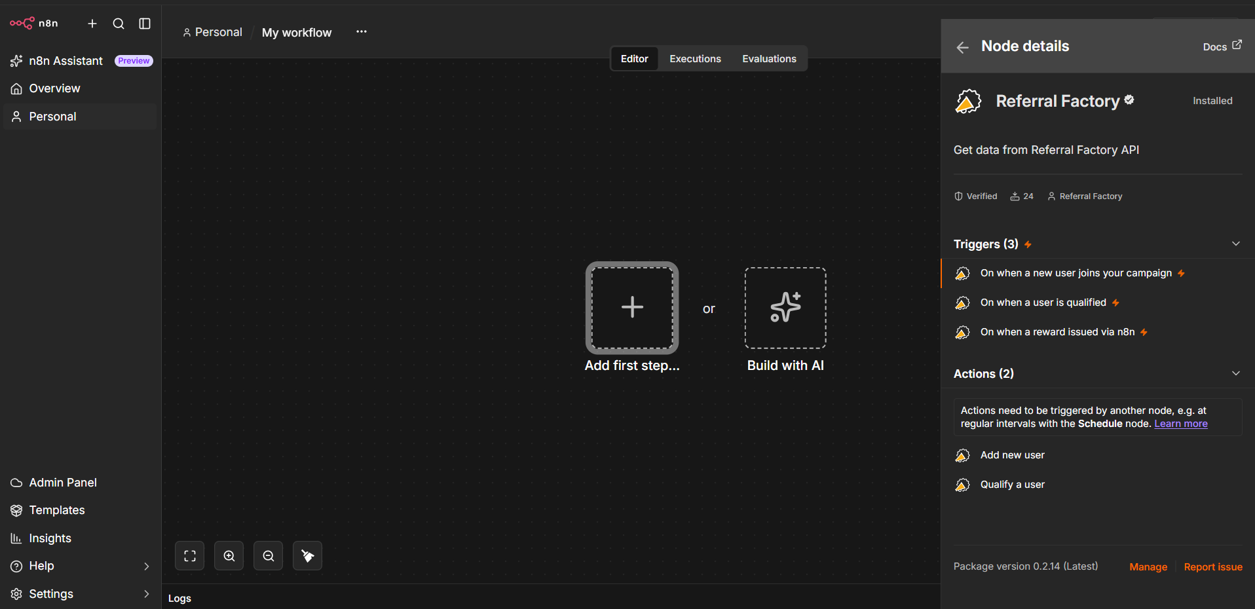Viewport: 1255px width, 609px height.
Task: Click the Build with AI sparkle box
Action: click(785, 308)
